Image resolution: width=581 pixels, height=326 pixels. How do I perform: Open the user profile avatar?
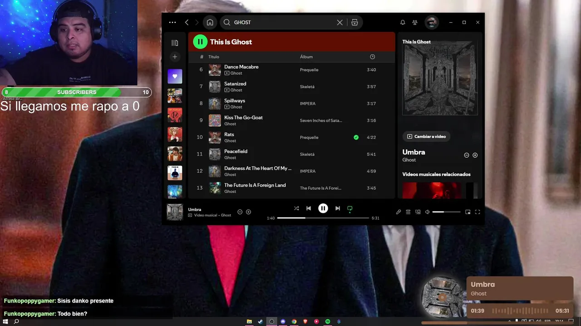coord(432,22)
